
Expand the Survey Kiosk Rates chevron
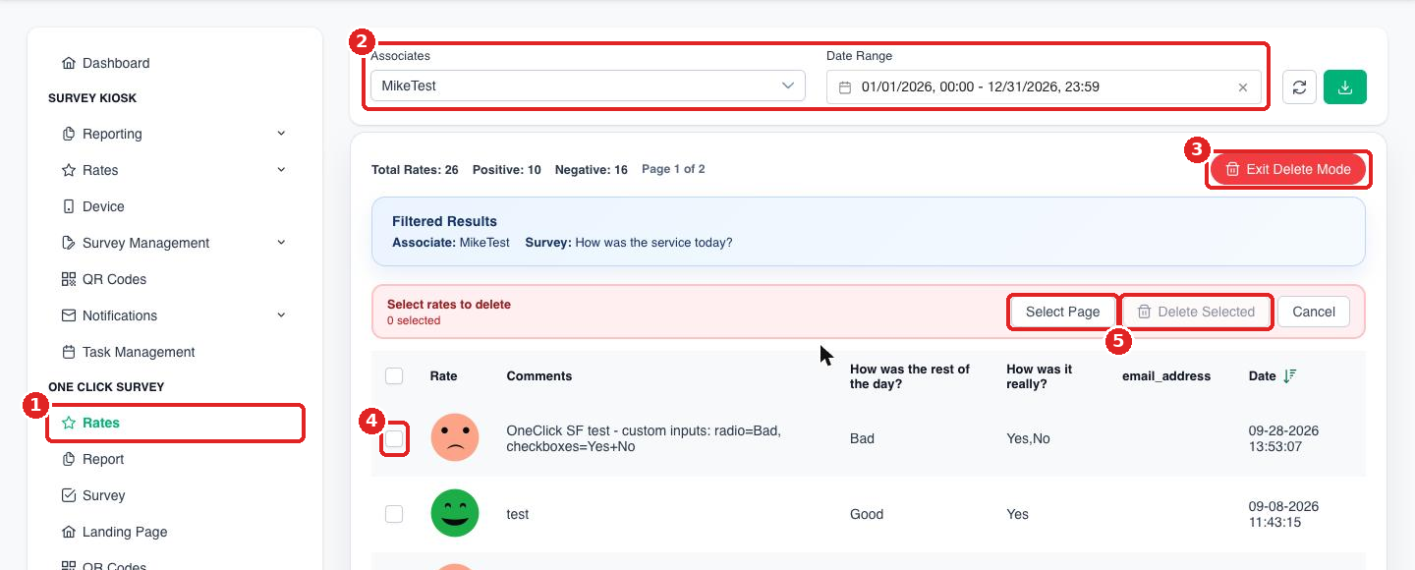(x=281, y=170)
